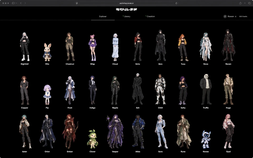Toggle the Safari sidebar
Screen dimensions: 253x158
pyautogui.click(x=13, y=3)
